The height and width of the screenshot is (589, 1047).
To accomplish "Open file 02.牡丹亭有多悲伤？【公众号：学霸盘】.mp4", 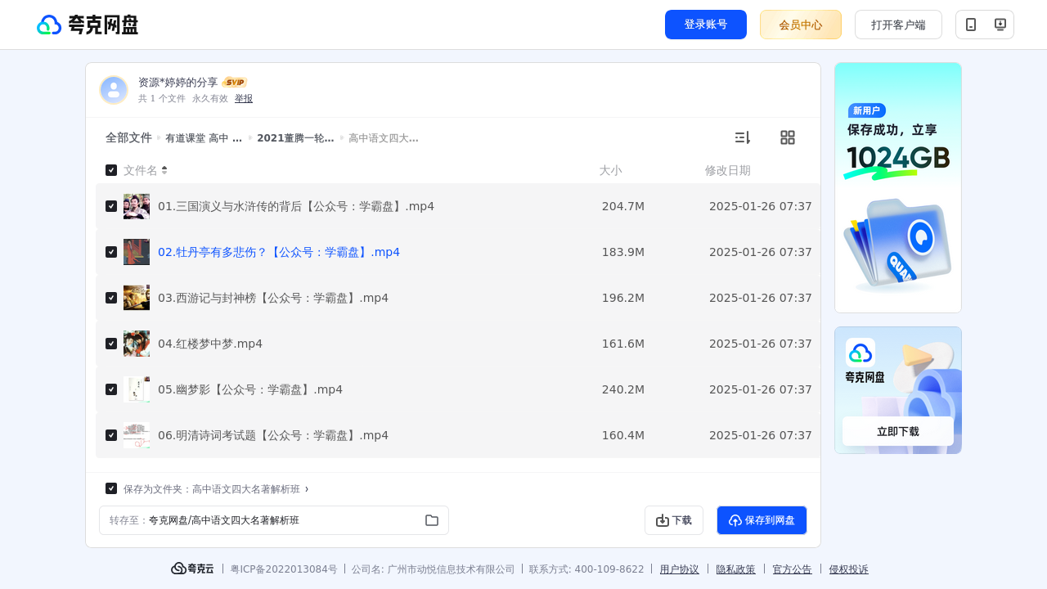I will point(279,252).
